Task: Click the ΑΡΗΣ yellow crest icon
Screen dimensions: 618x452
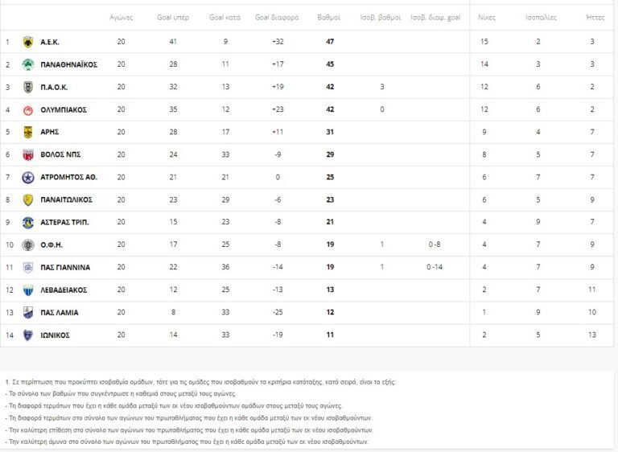Action: [27, 132]
